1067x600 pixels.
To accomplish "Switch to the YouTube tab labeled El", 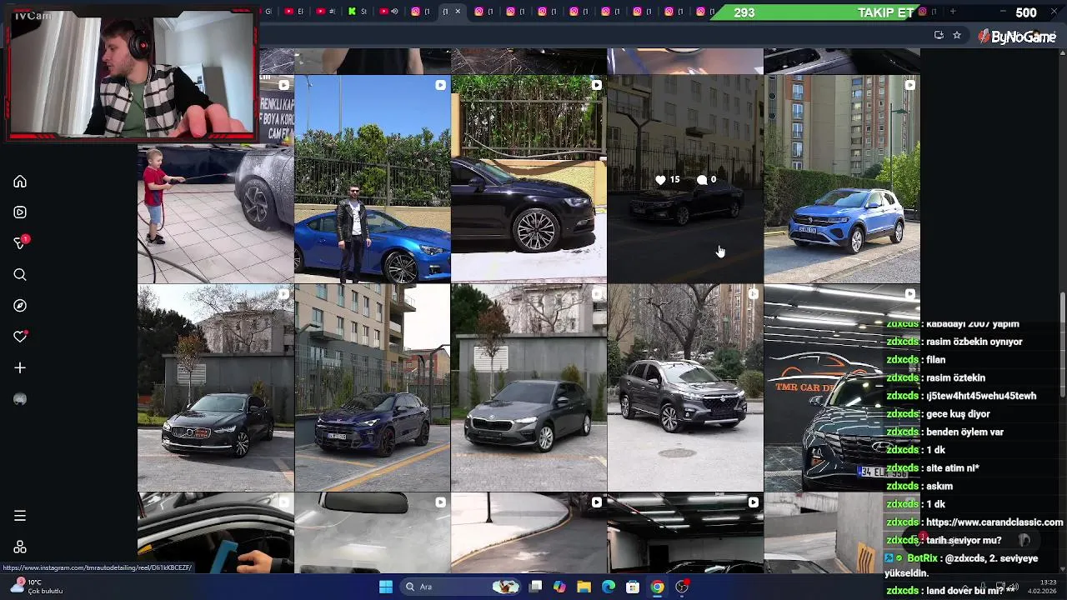I will click(294, 12).
